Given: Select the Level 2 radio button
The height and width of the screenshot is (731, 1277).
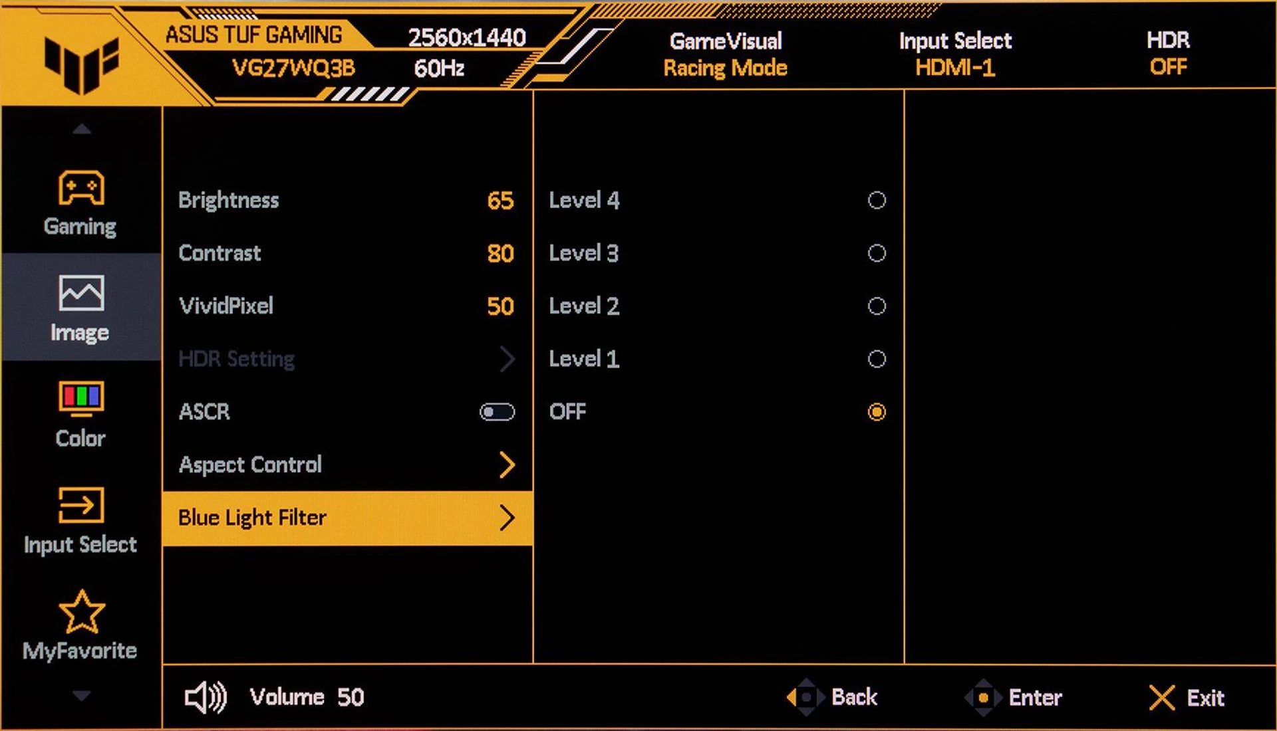Looking at the screenshot, I should tap(877, 306).
